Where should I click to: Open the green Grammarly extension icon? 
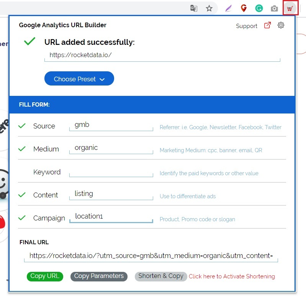pos(259,8)
